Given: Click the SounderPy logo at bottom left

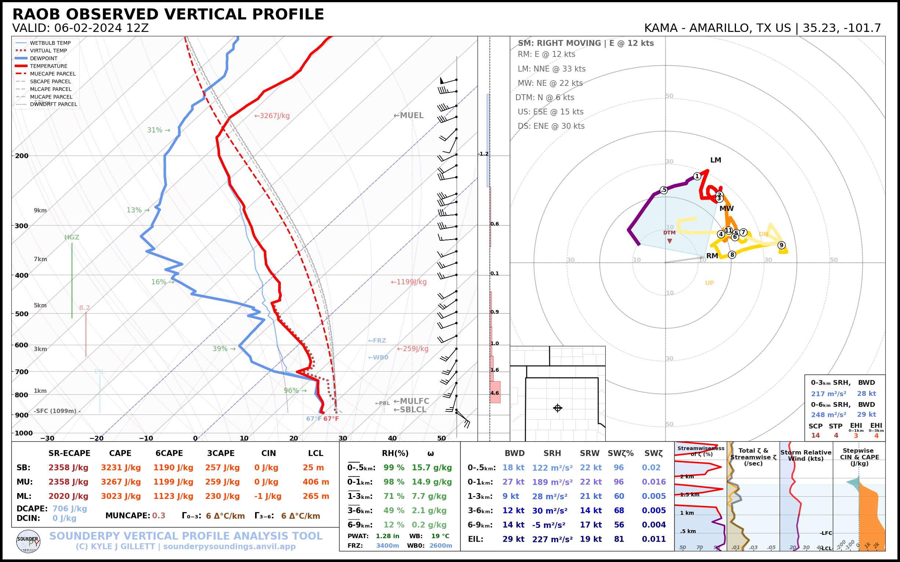Looking at the screenshot, I should pos(28,541).
